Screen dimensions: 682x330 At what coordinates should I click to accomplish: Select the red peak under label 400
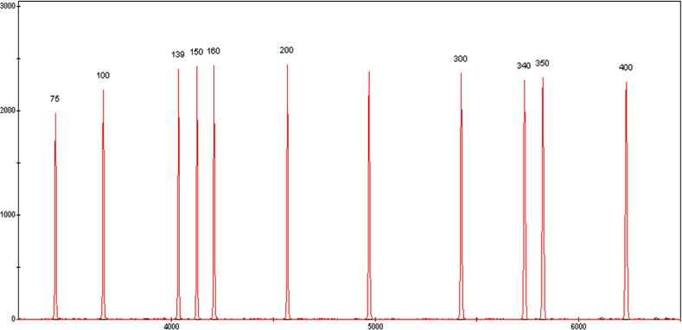626,200
